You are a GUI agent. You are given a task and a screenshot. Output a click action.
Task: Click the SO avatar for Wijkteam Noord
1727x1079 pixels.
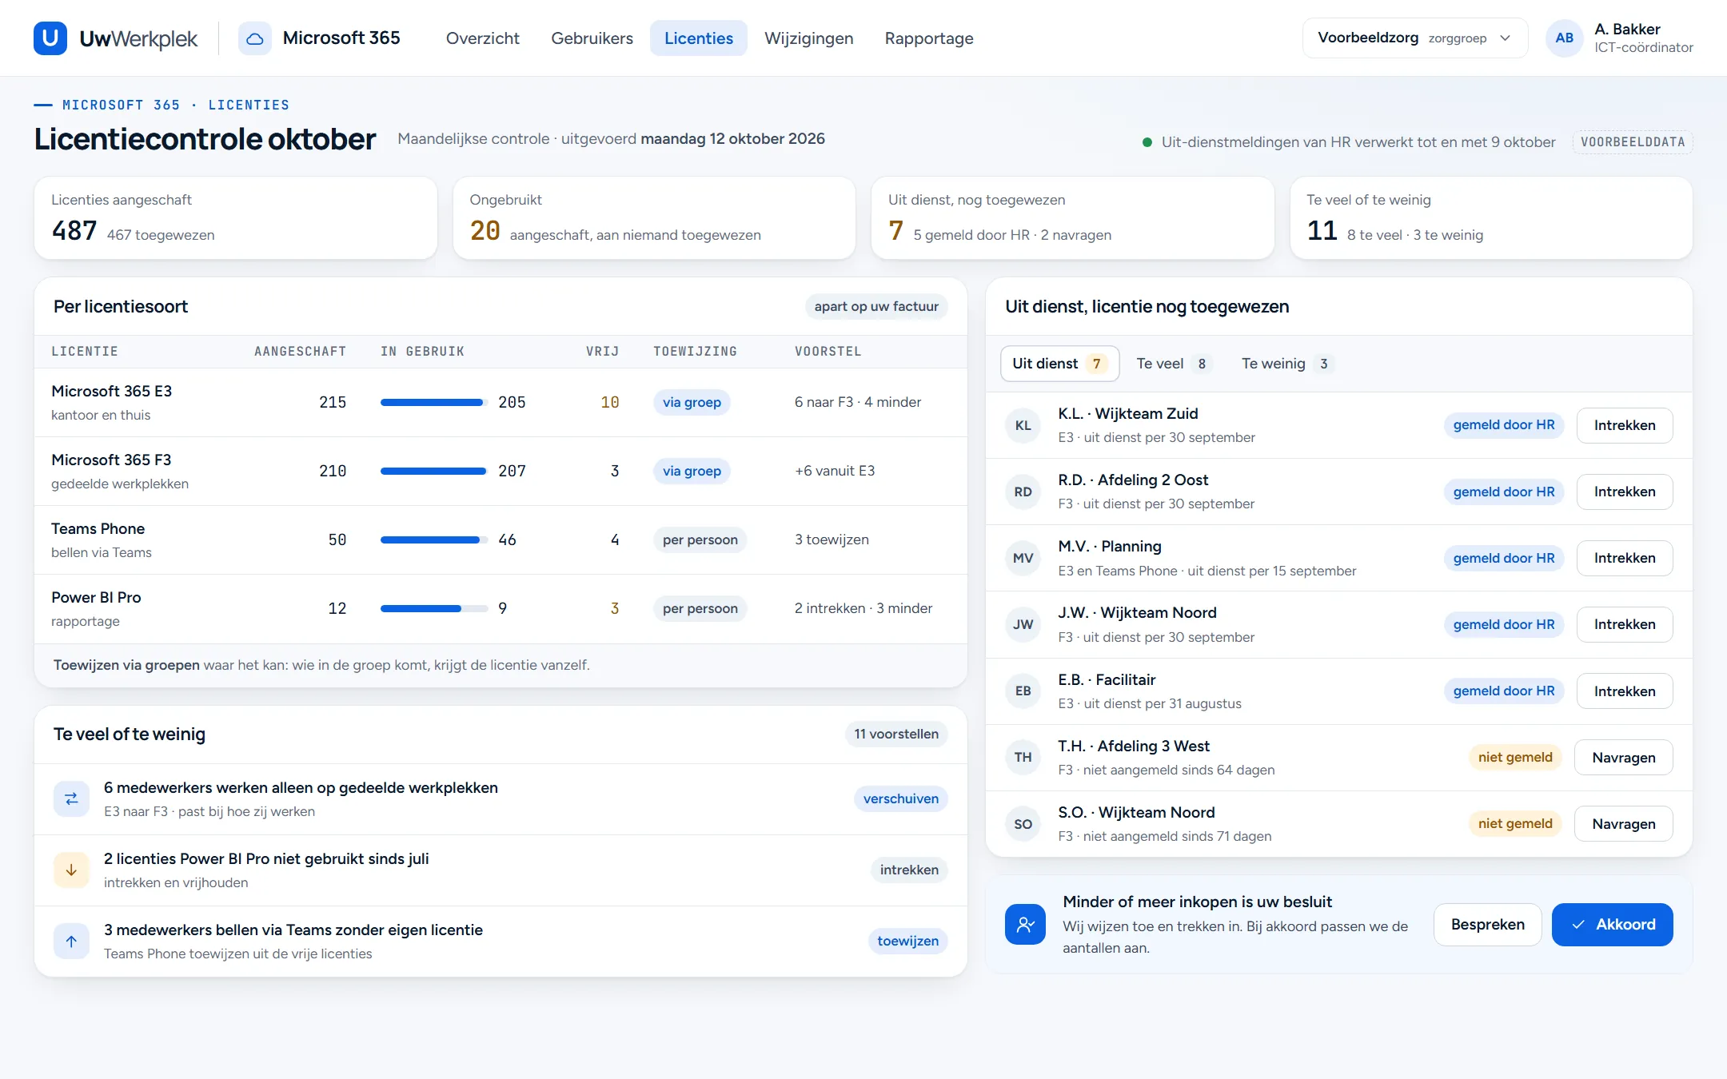coord(1023,824)
